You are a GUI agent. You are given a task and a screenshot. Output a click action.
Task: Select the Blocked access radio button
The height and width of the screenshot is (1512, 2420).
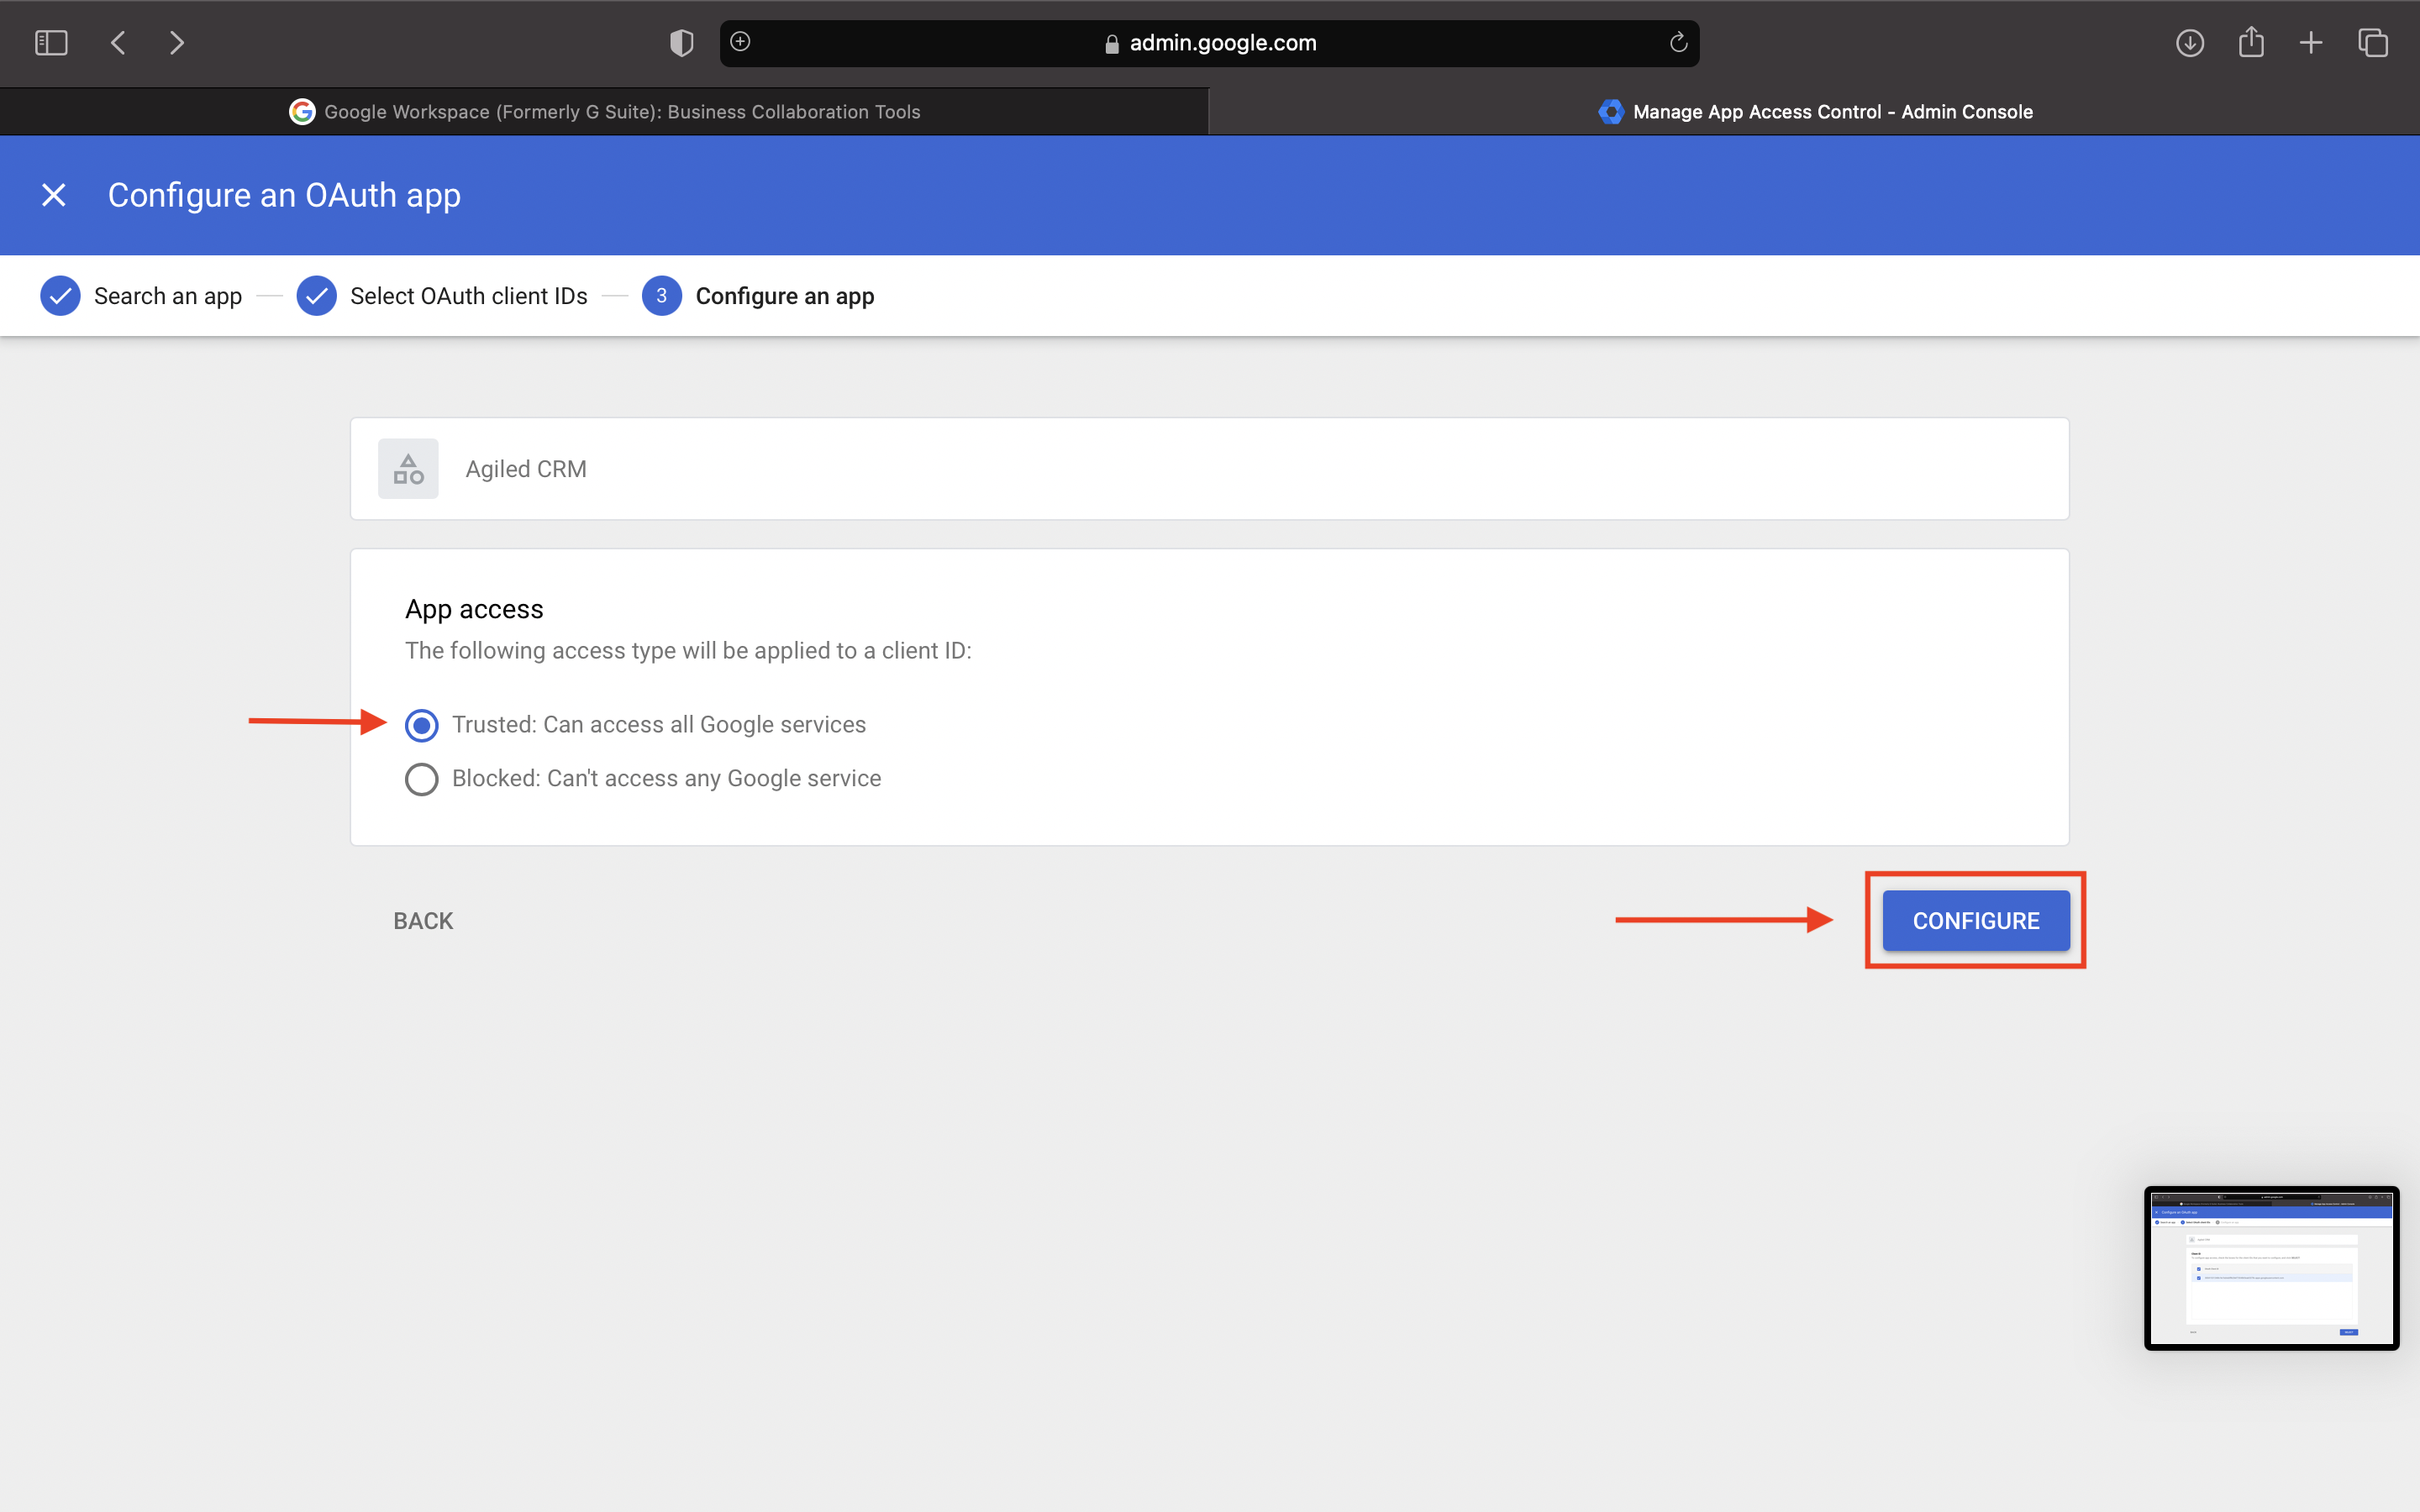[x=421, y=779]
